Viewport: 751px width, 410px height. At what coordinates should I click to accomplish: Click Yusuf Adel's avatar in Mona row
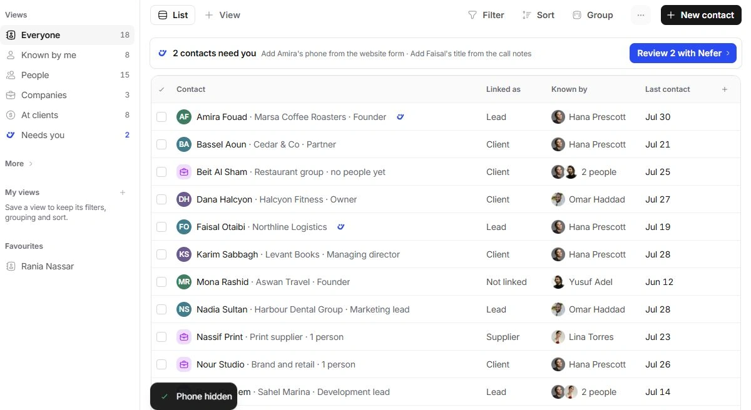(558, 282)
